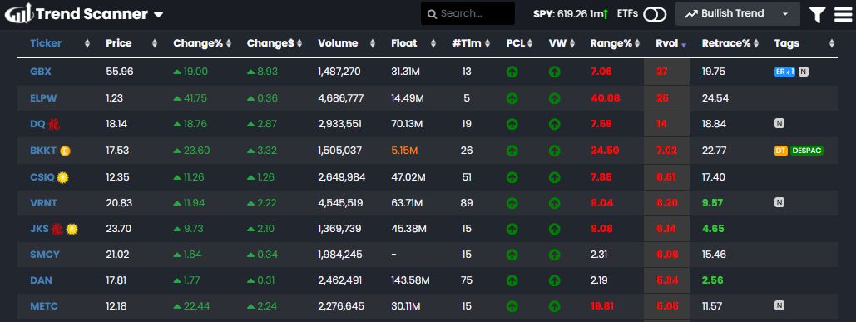This screenshot has width=856, height=322.
Task: Click the sun icon beside JKS
Action: tap(72, 229)
